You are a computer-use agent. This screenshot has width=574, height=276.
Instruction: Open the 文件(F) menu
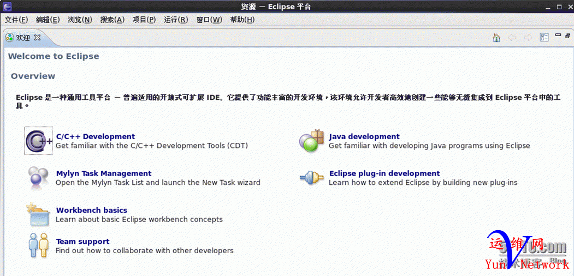(16, 20)
